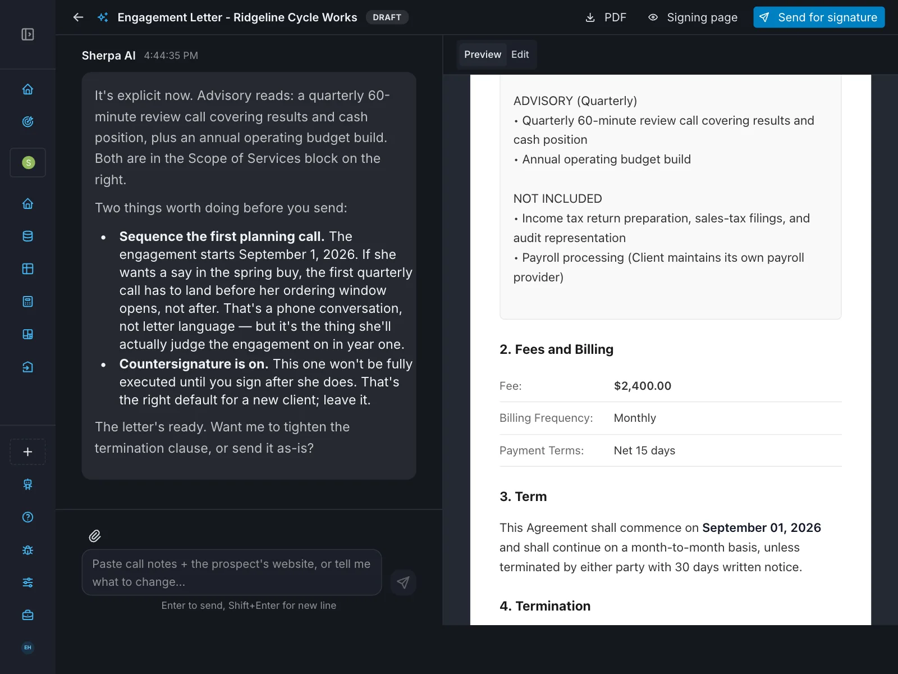Click the ADVISORY (Quarterly) heading
This screenshot has height=674, width=898.
coord(575,101)
